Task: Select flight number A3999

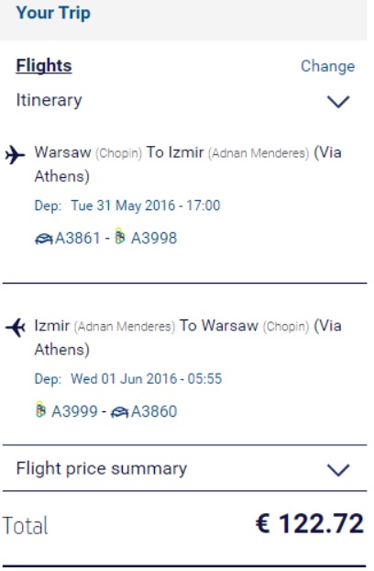Action: tap(74, 412)
